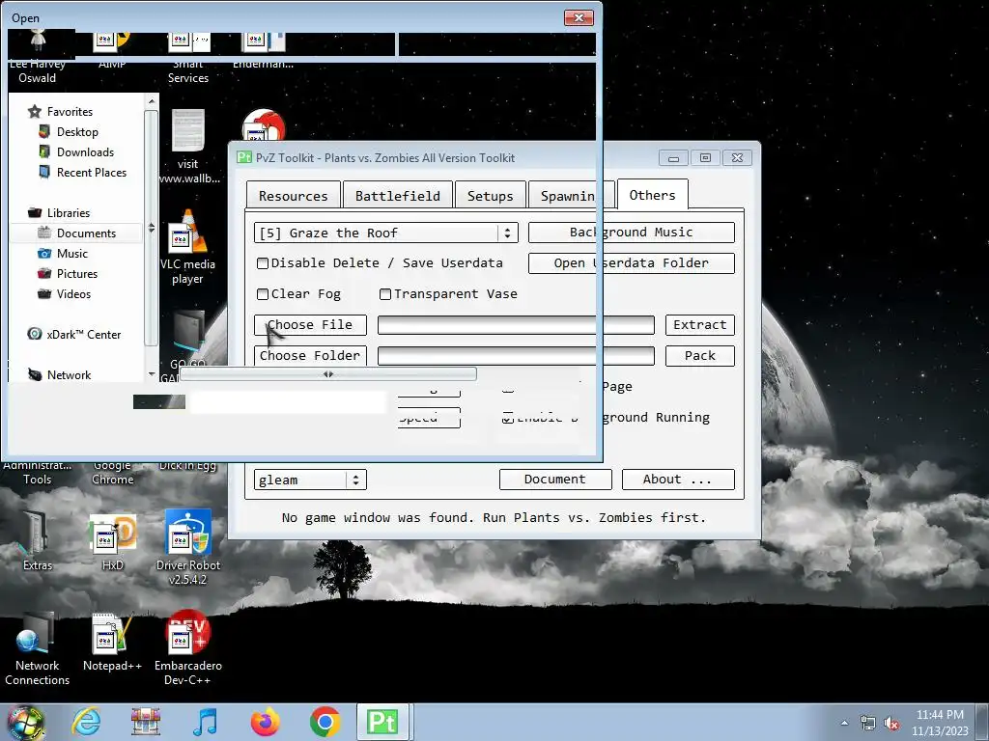Select Pictures library
The height and width of the screenshot is (741, 989).
77,273
